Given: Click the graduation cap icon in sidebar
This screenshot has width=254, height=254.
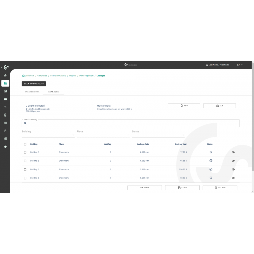Looking at the screenshot, I should (x=5, y=147).
